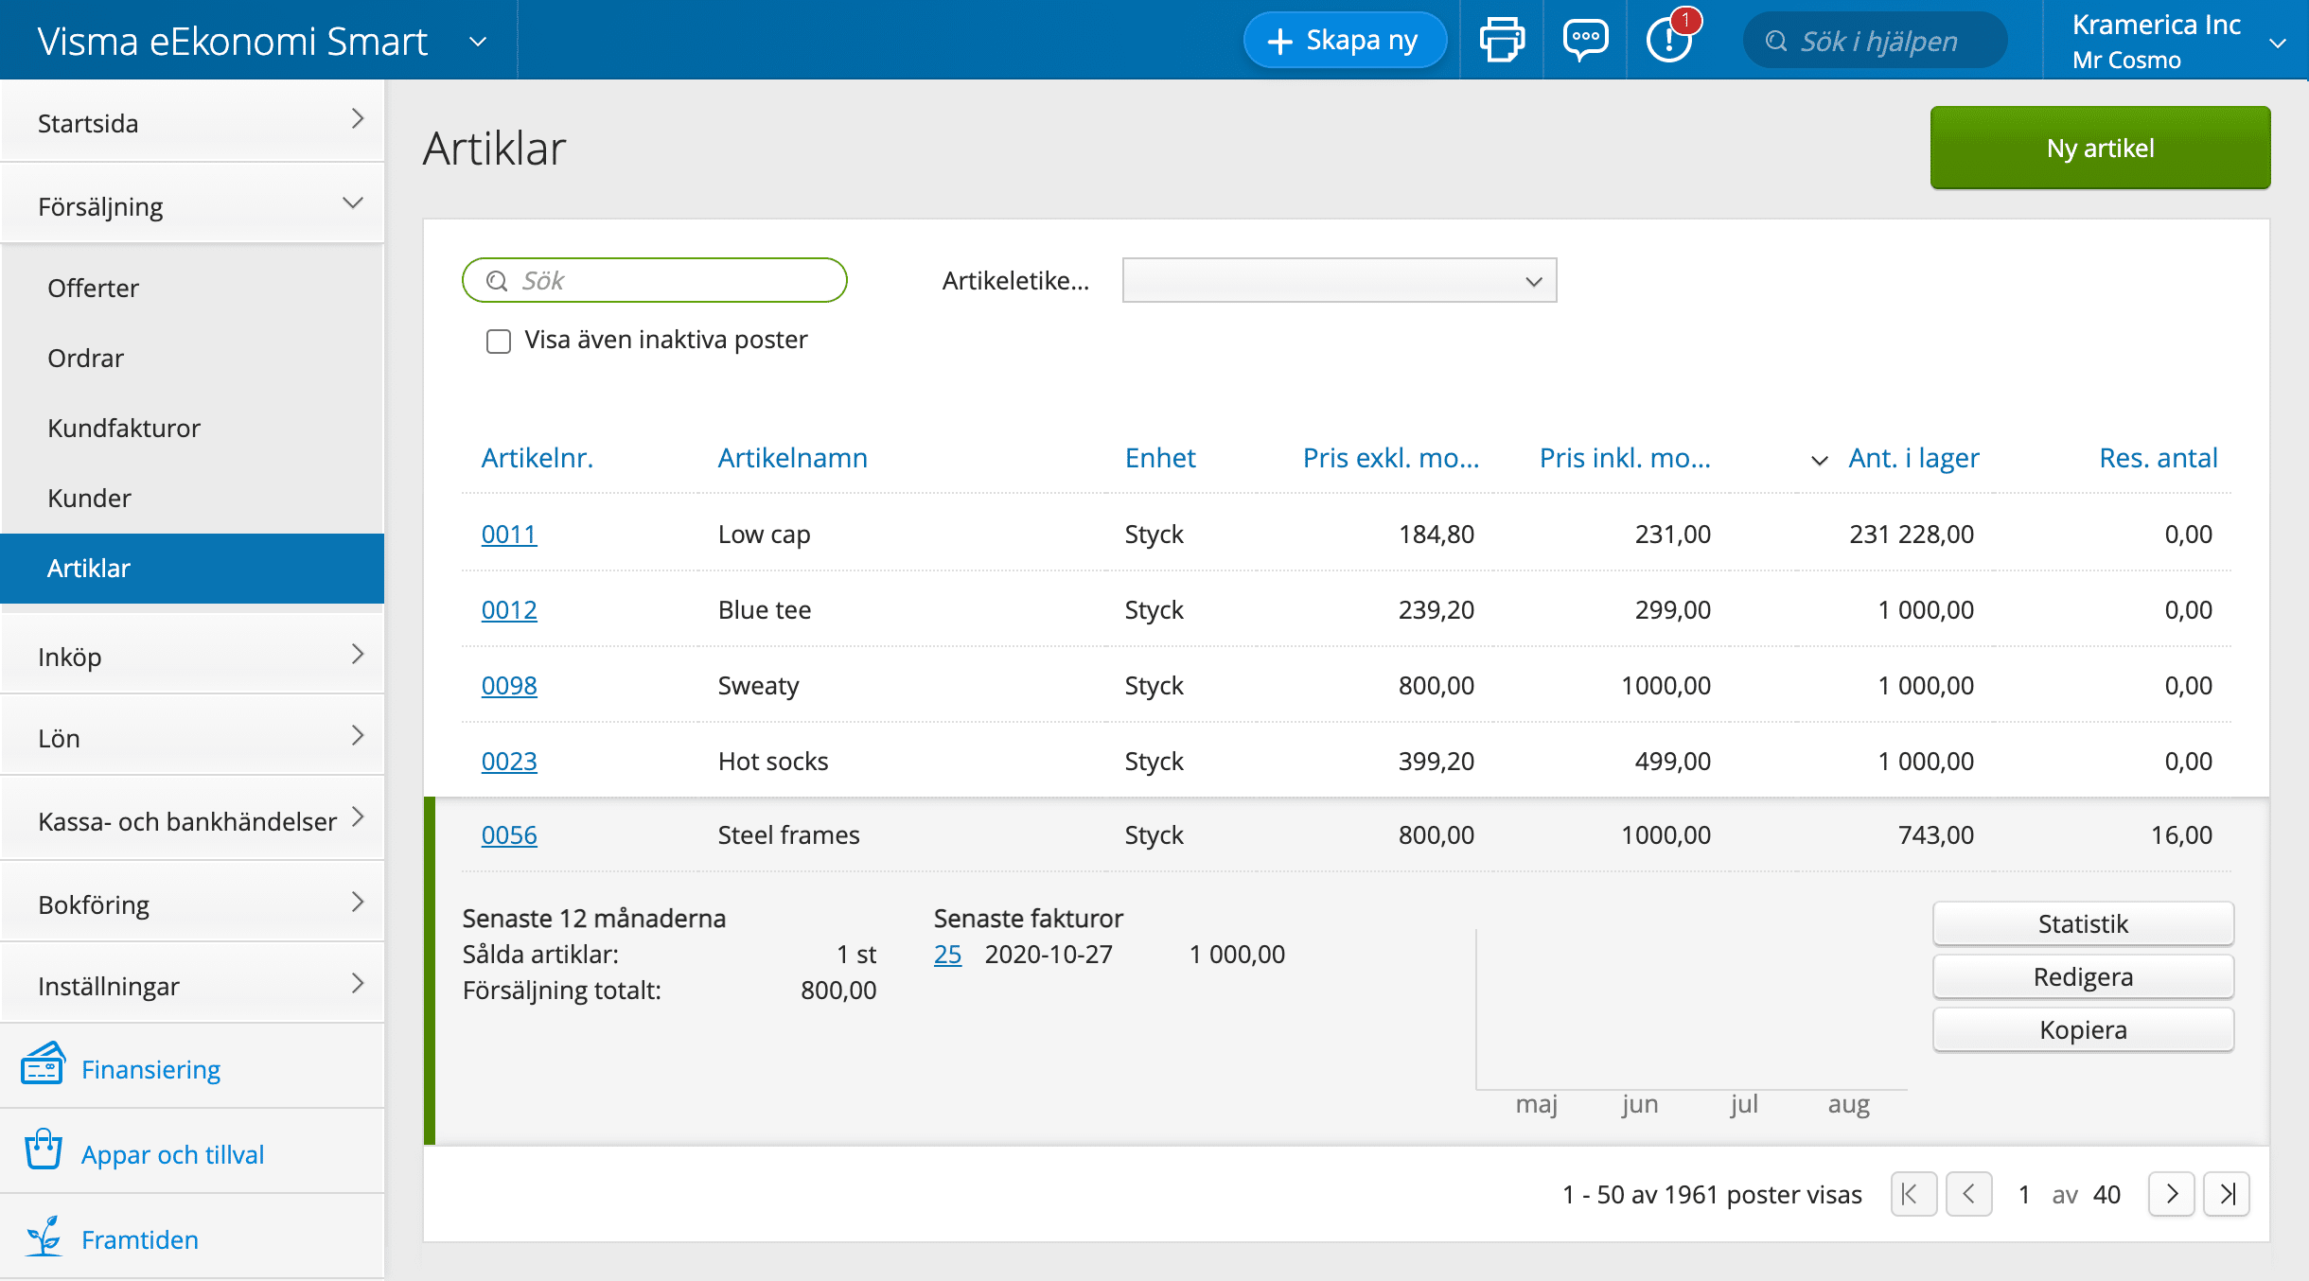Open Appar och tillval shopping bag icon

click(x=43, y=1151)
